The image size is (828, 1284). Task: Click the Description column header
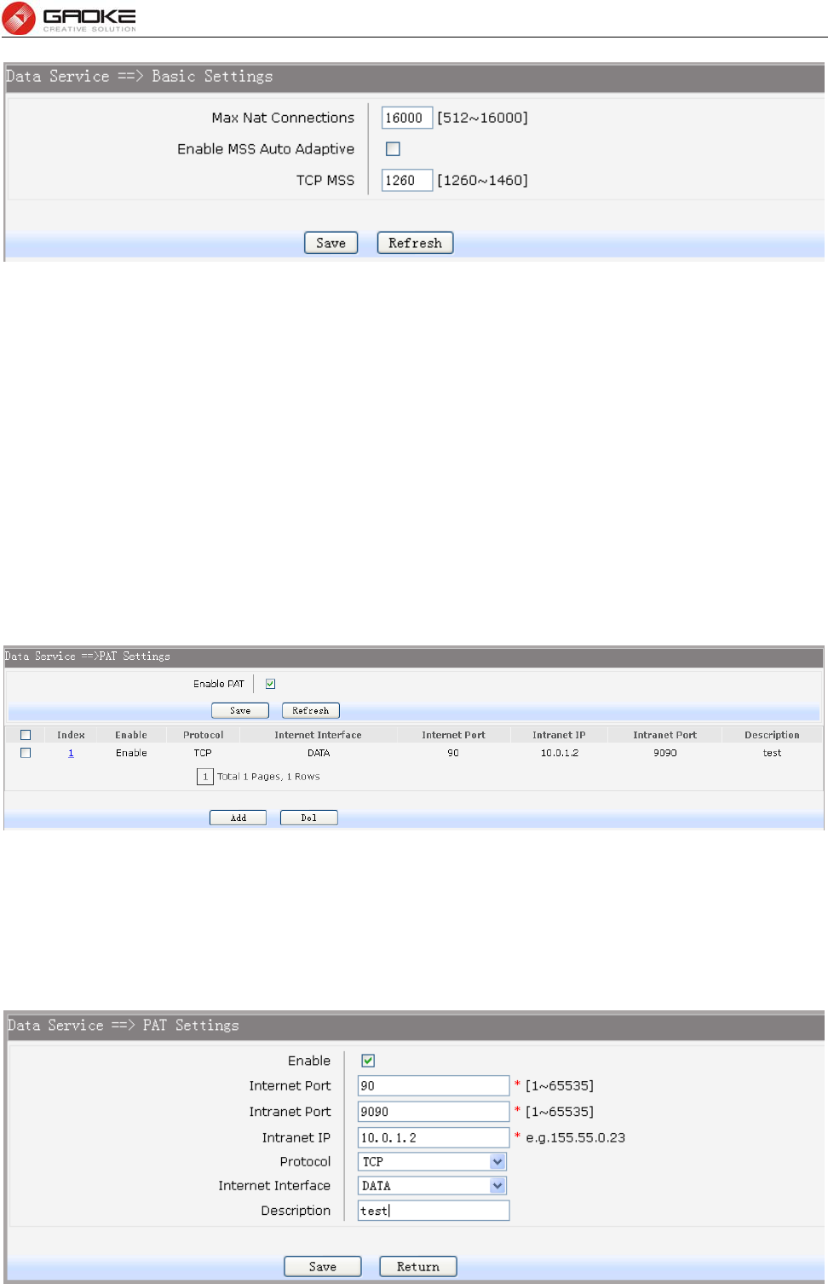pos(772,735)
